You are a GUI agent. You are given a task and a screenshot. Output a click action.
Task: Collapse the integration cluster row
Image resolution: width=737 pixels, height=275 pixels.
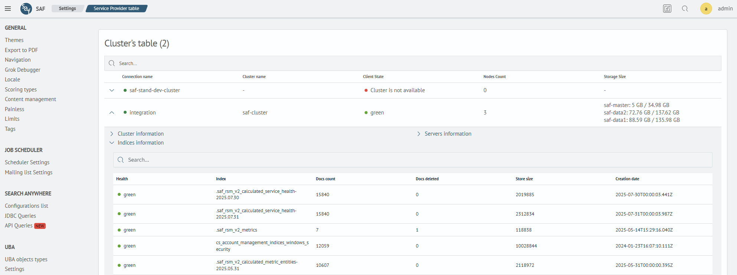point(112,113)
